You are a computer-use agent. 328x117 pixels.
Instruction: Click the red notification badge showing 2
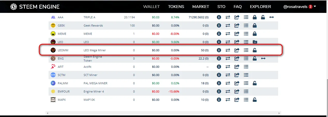(310, 7)
